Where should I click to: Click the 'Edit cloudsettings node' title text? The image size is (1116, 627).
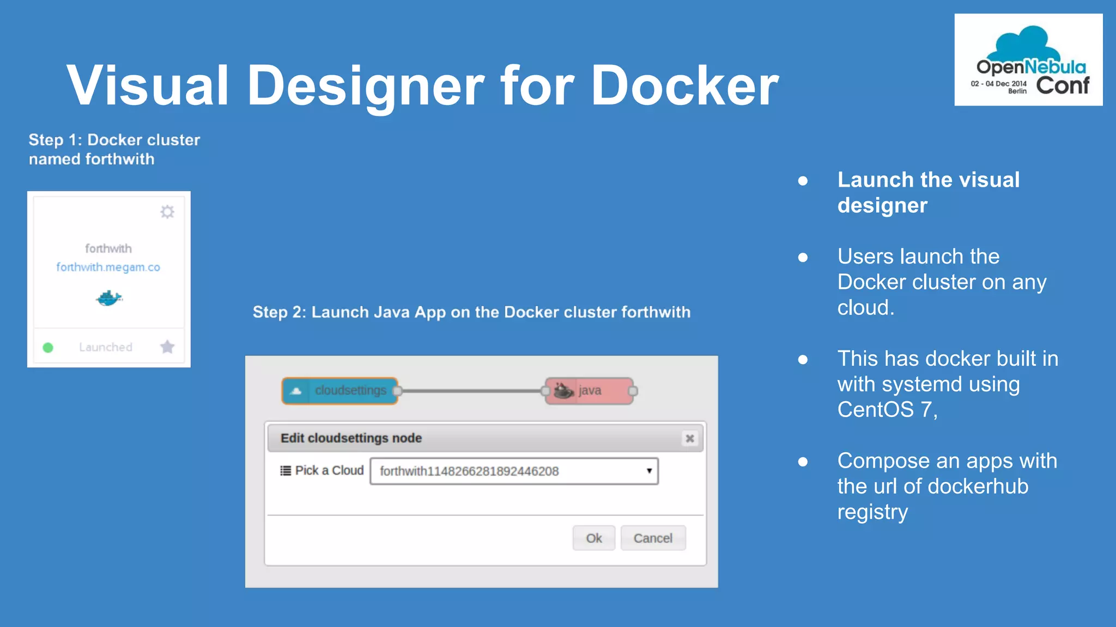pyautogui.click(x=351, y=438)
